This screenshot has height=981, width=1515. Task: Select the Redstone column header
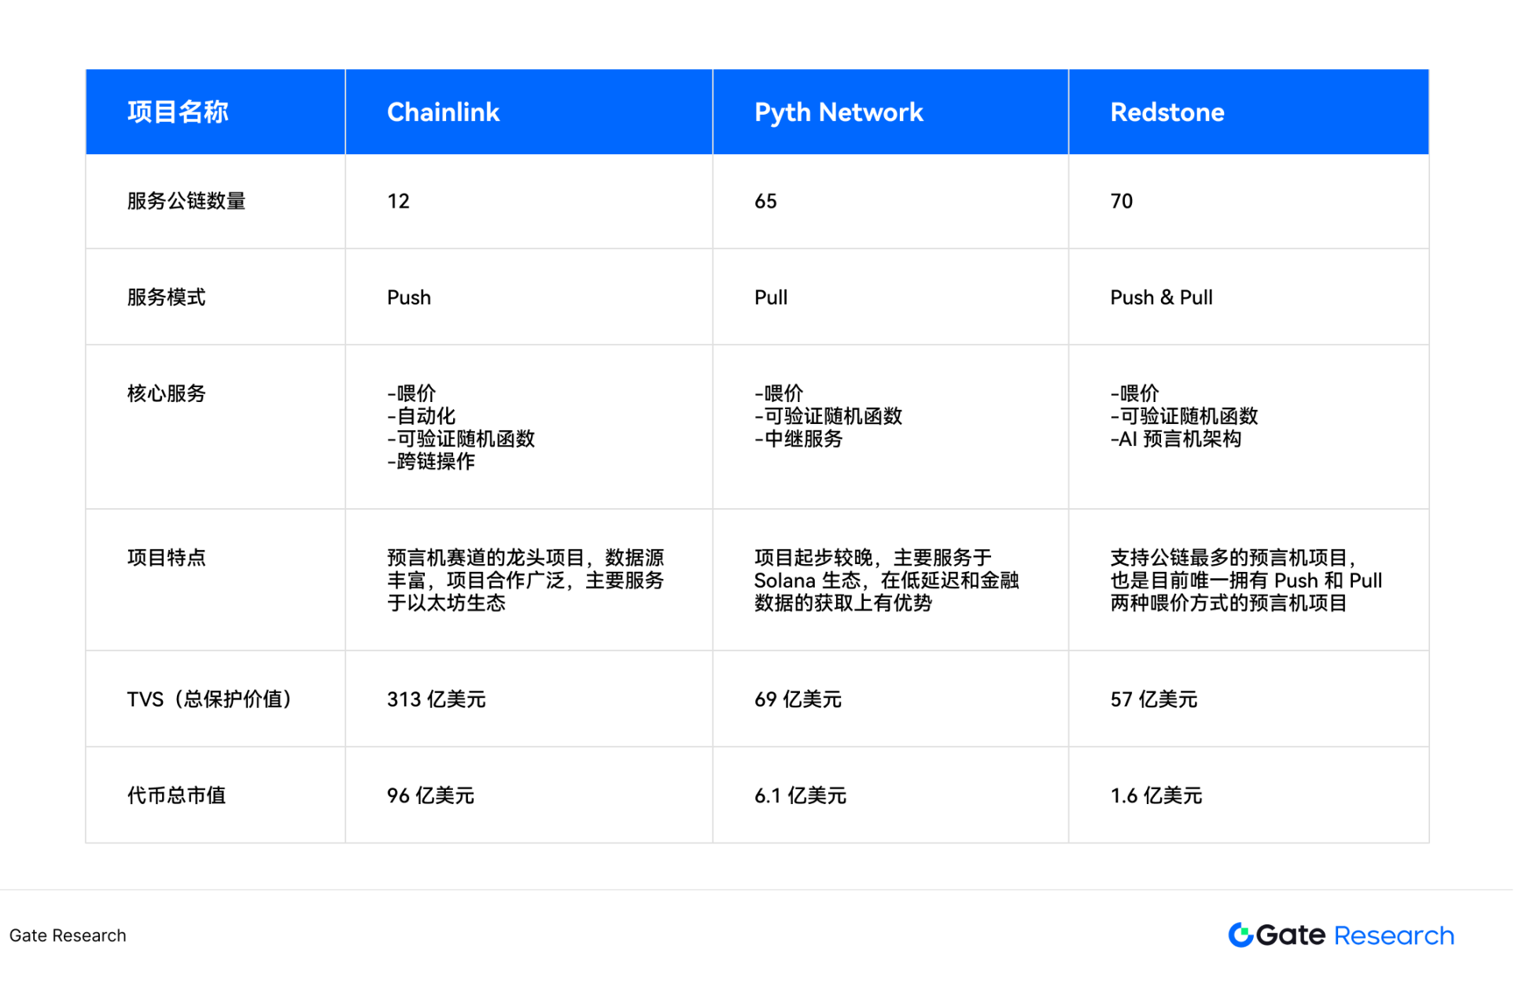[1167, 112]
